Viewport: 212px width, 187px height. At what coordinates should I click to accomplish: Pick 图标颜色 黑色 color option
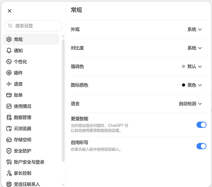pos(184,85)
